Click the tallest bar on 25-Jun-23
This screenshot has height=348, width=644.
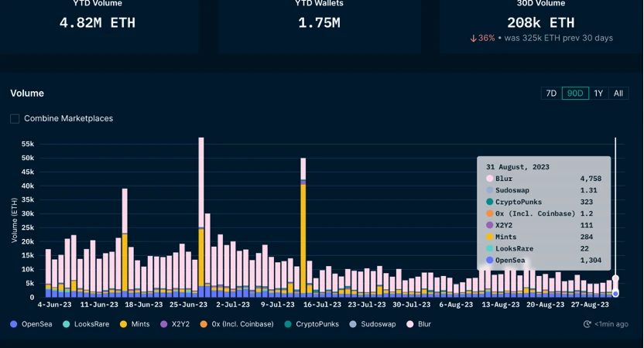click(201, 217)
